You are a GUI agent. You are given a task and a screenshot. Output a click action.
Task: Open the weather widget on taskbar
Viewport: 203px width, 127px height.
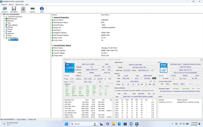click(10, 124)
